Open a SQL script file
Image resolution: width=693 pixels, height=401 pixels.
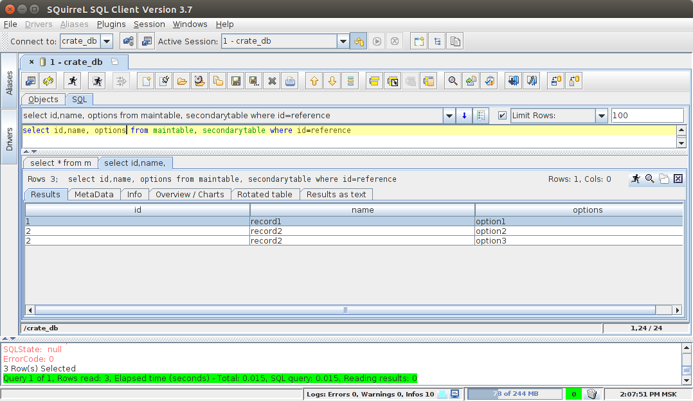pyautogui.click(x=181, y=81)
